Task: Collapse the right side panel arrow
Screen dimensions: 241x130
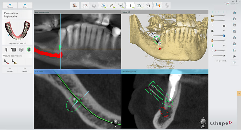Action: coord(239,94)
